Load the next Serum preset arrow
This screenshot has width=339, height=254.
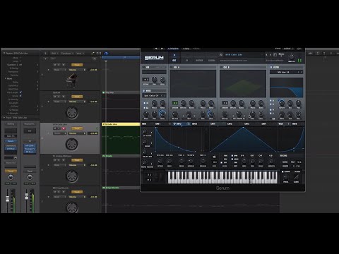[x=270, y=54]
